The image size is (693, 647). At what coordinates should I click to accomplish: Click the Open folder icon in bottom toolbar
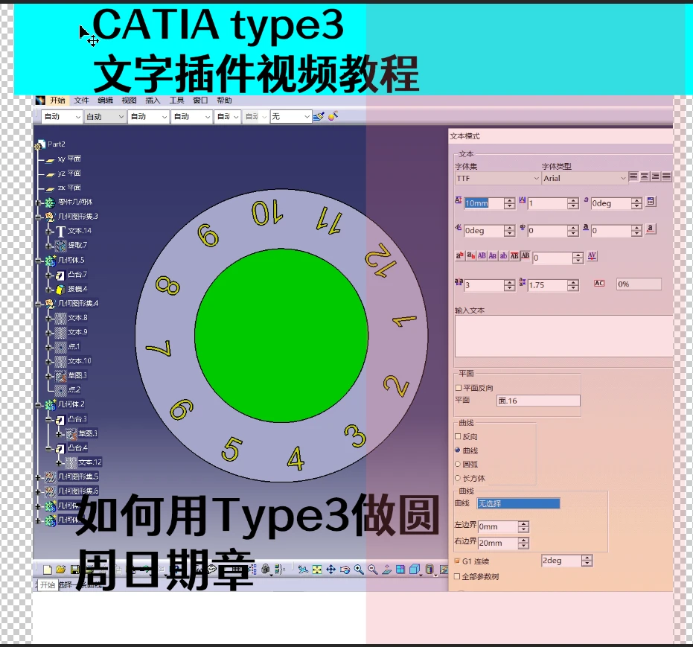pyautogui.click(x=61, y=570)
